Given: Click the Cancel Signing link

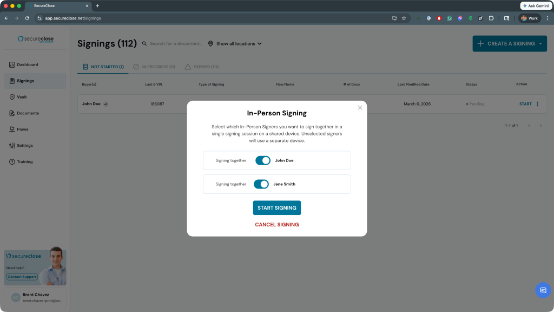Looking at the screenshot, I should [x=276, y=224].
